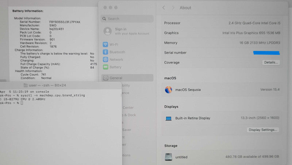Click 'i5-8279U CPU @ 2.40GHz' terminal output

point(24,99)
